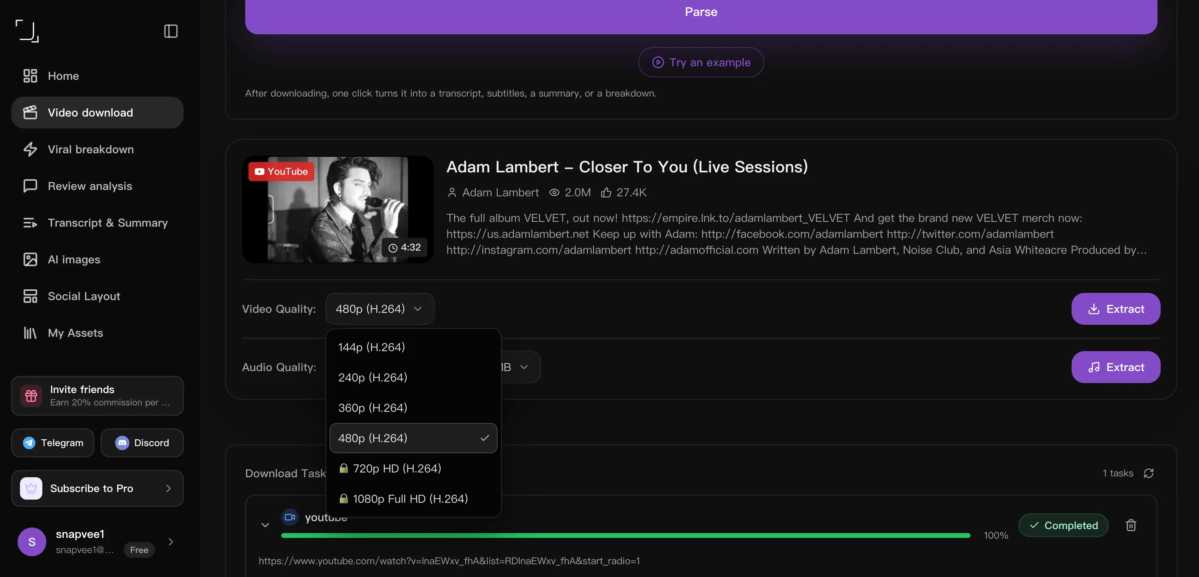Click the audio Extract button
1199x577 pixels.
coord(1116,367)
